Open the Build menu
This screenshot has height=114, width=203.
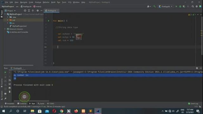[x=53, y=2]
